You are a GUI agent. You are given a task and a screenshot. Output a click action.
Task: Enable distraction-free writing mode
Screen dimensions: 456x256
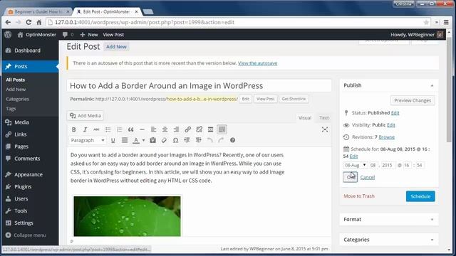pyautogui.click(x=325, y=129)
